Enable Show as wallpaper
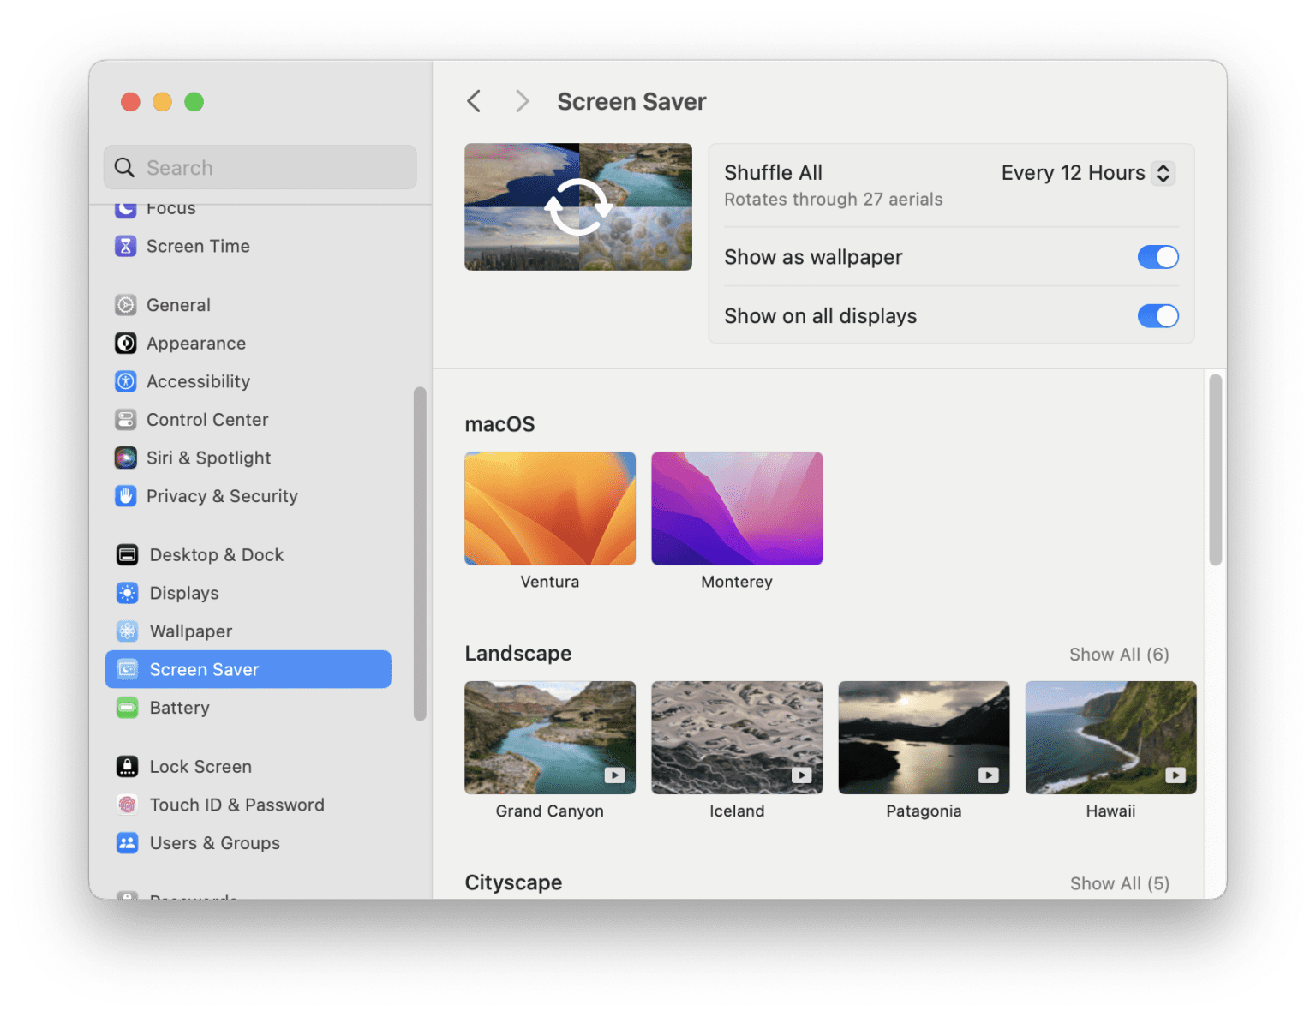 [1158, 257]
